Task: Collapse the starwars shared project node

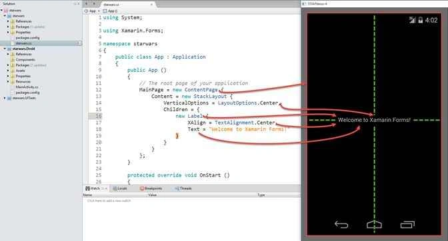Action: (5, 16)
